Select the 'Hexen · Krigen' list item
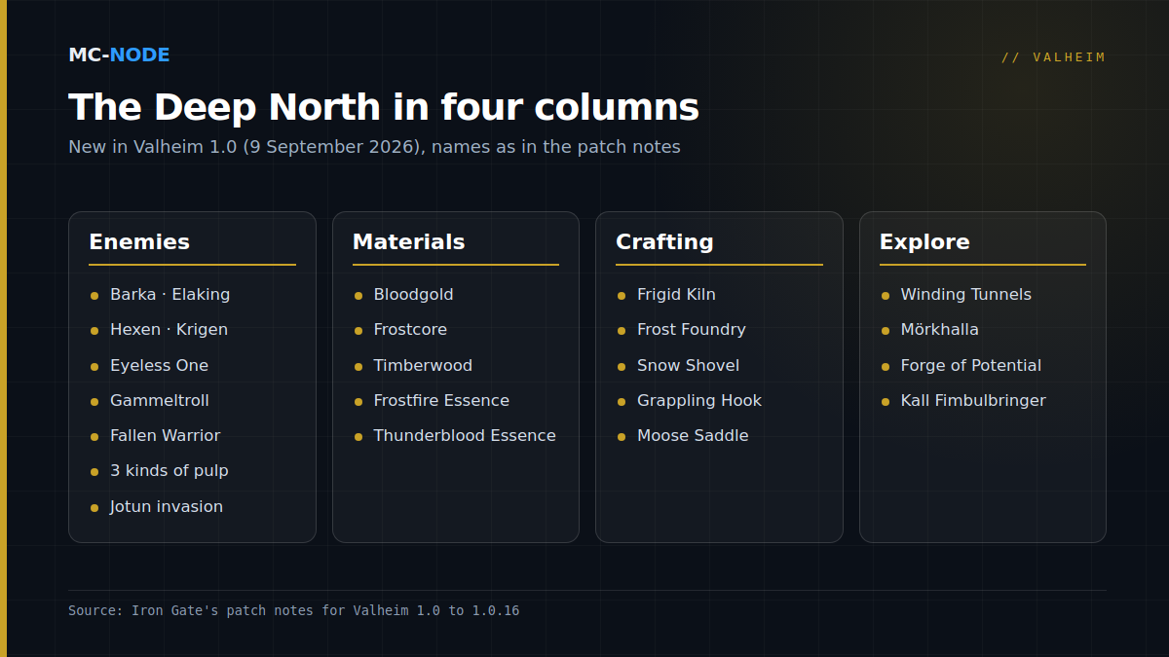Image resolution: width=1169 pixels, height=657 pixels. pos(169,329)
